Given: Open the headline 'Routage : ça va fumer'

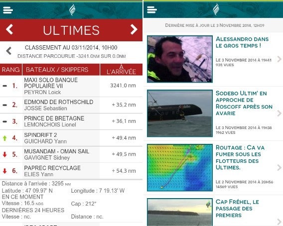Looking at the screenshot, I should 240,157.
